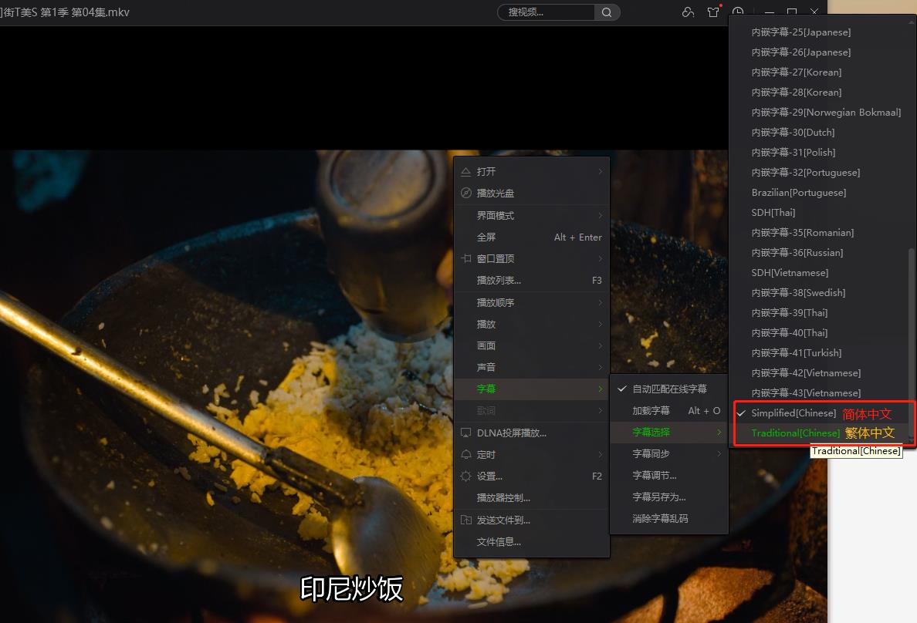The width and height of the screenshot is (917, 623).
Task: Maximize the player window
Action: tap(792, 12)
